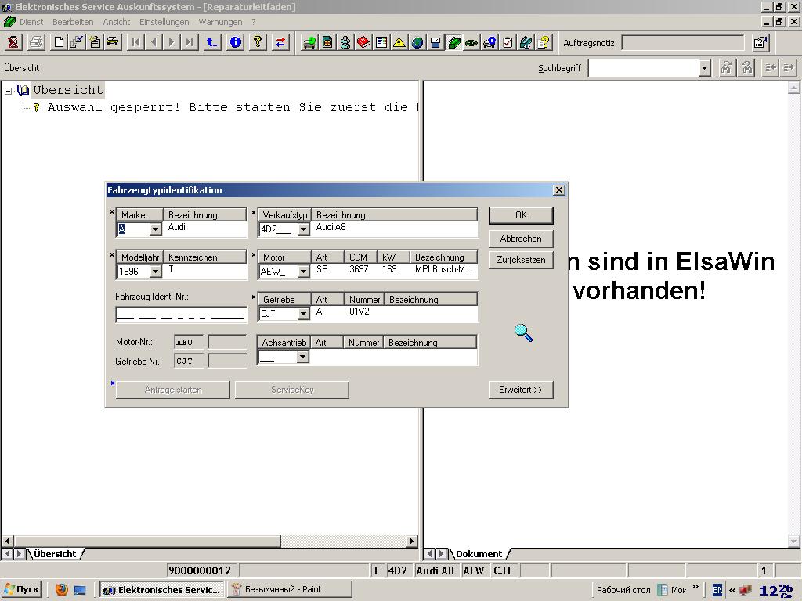Click the document with question mark icon

pyautogui.click(x=544, y=42)
